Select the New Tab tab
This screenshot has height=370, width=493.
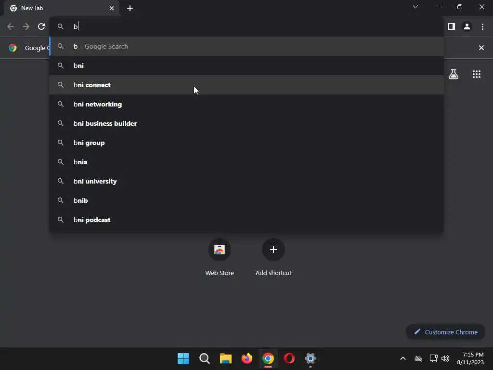(x=62, y=8)
